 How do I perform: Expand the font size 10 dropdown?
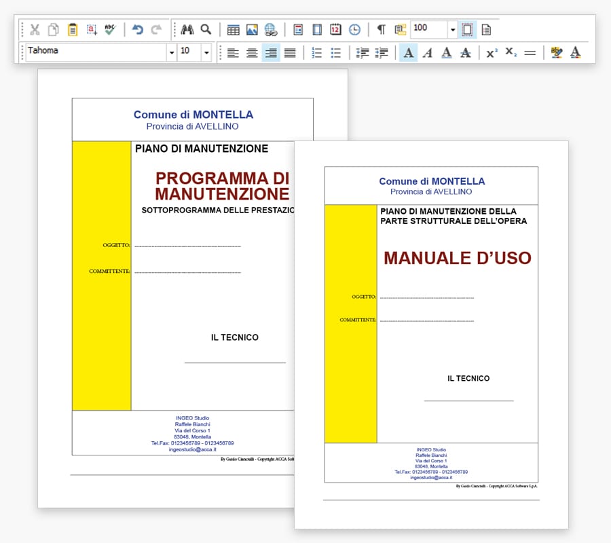(206, 53)
